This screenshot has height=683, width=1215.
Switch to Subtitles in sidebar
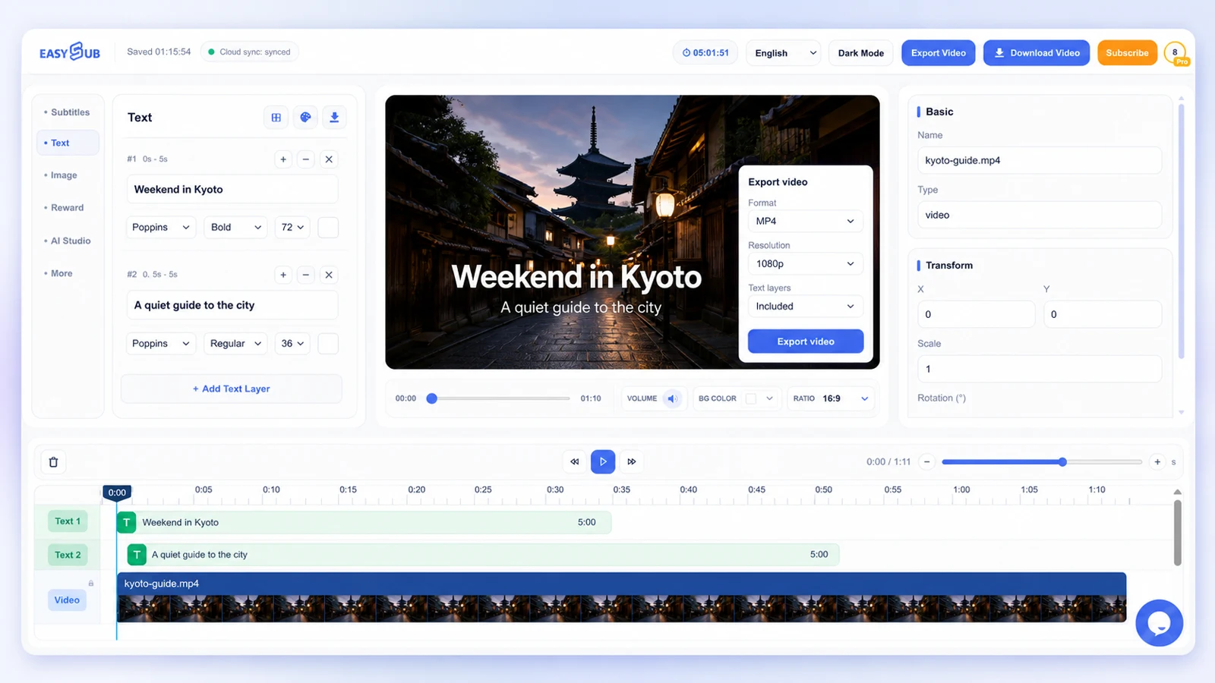[68, 112]
